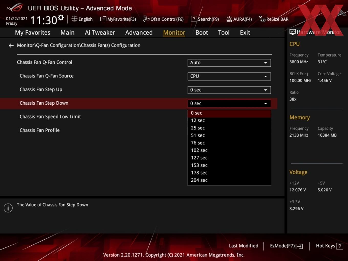Viewport: 348px width, 261px height.
Task: Open clock settings gear icon
Action: [x=61, y=18]
